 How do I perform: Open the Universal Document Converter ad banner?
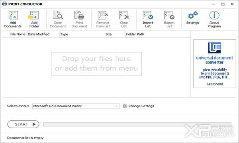215,64
